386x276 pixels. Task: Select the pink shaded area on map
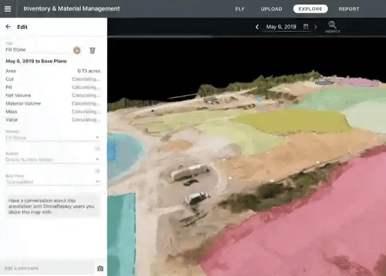pos(312,228)
